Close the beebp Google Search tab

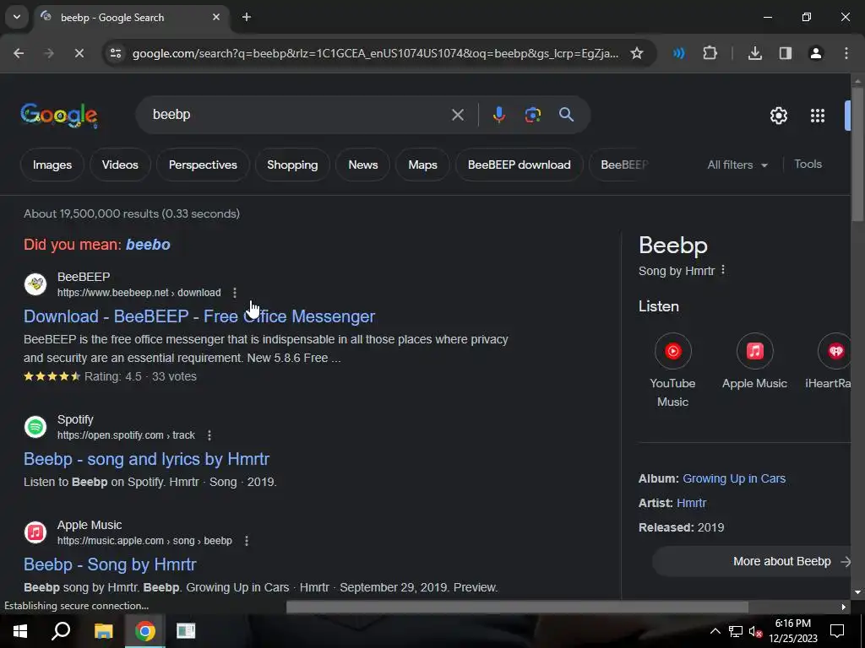(216, 17)
